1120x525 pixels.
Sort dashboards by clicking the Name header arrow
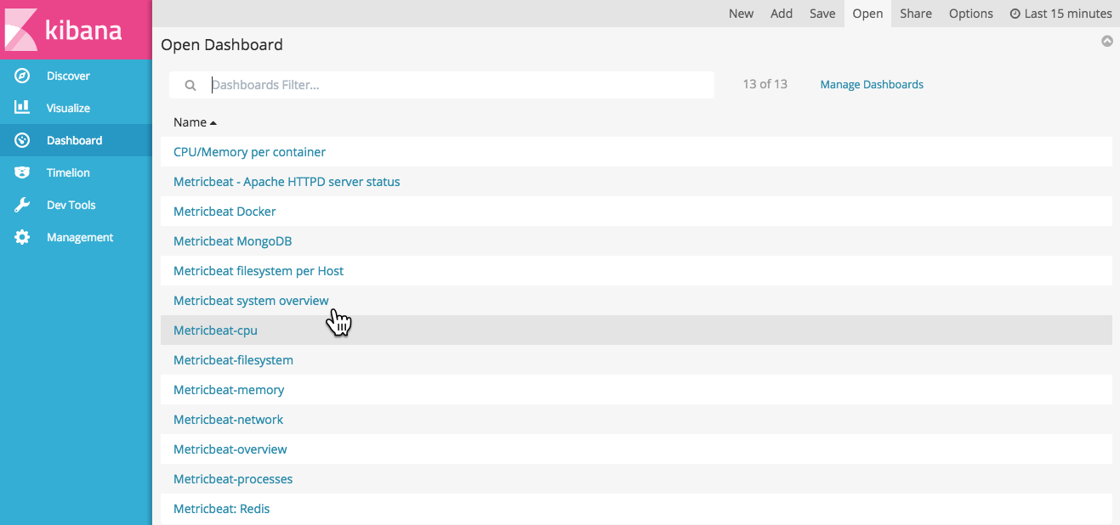[x=213, y=121]
